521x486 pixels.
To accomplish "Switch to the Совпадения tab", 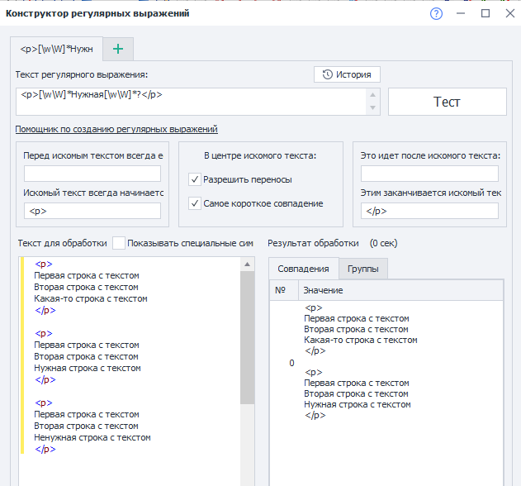I will point(303,269).
